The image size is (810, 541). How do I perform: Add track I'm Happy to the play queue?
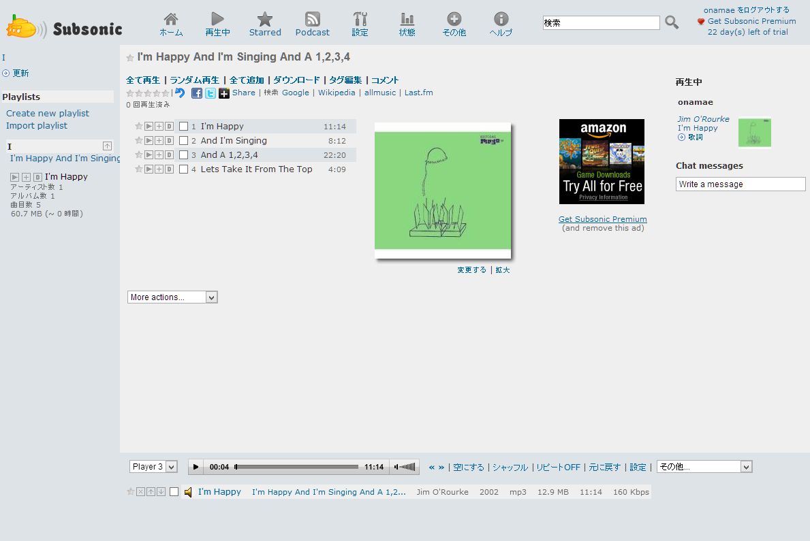(159, 126)
